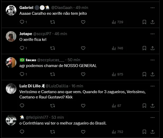Open the 53 min timestamp link
The height and width of the screenshot is (138, 163).
[x=58, y=117]
